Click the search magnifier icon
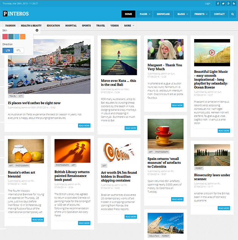 click(x=233, y=14)
